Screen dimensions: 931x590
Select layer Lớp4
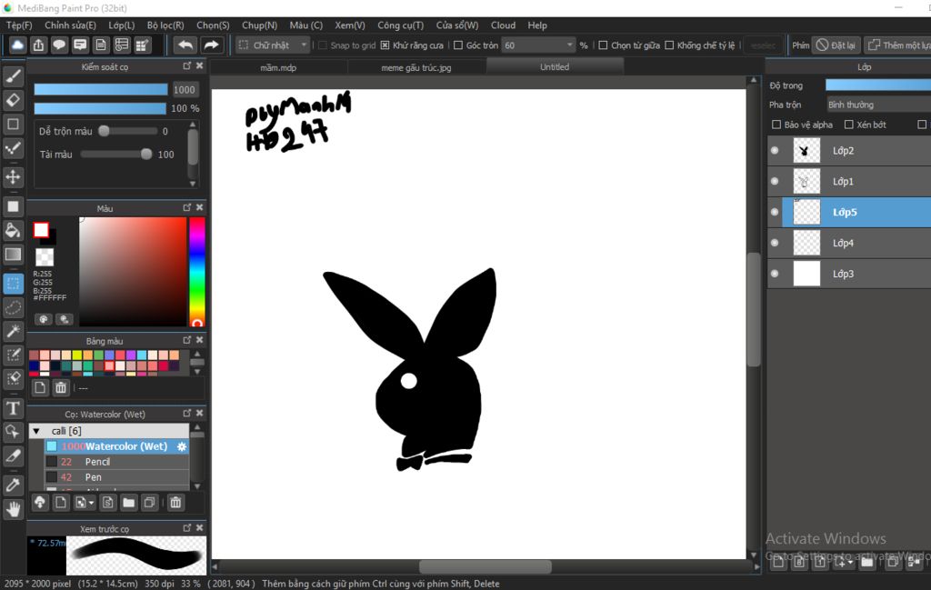[x=849, y=243]
